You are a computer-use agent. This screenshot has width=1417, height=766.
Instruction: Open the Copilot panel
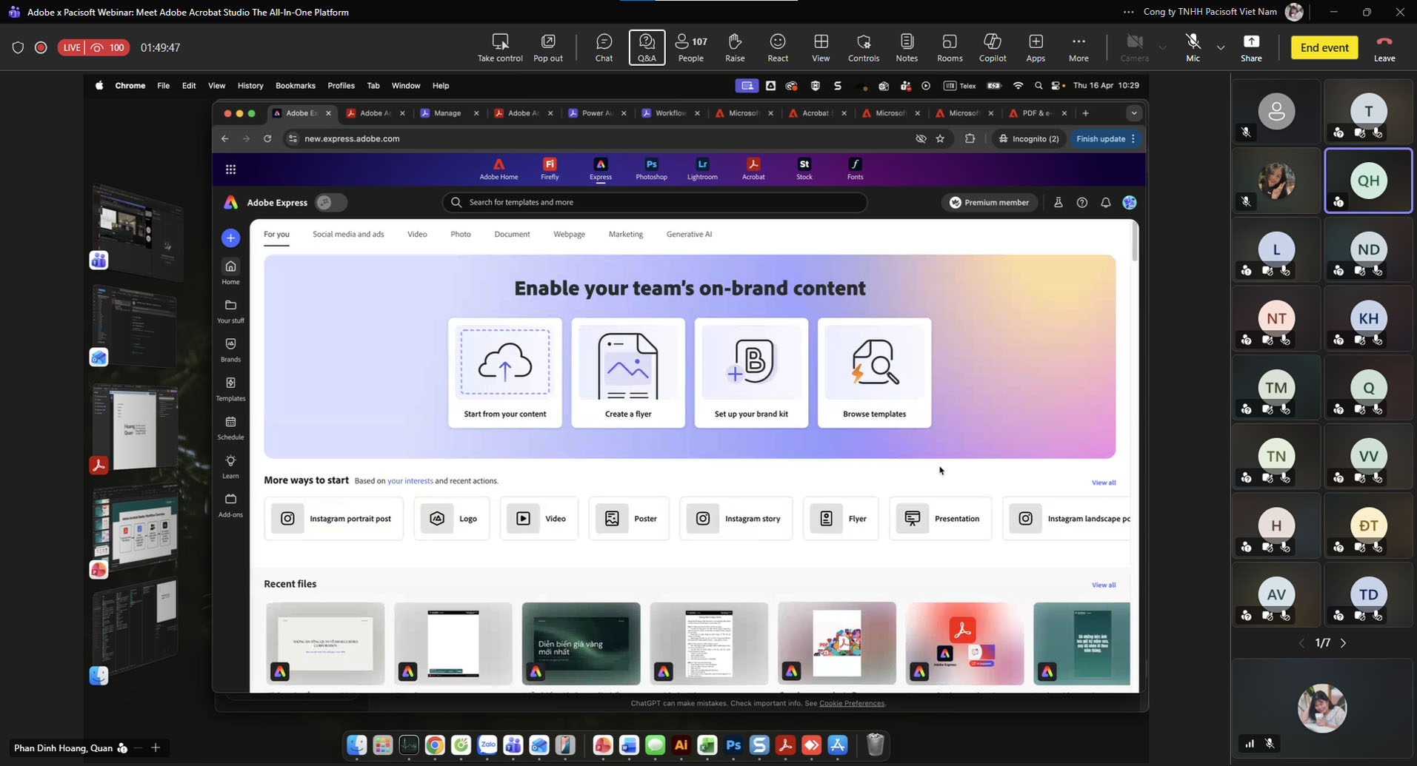(x=992, y=47)
